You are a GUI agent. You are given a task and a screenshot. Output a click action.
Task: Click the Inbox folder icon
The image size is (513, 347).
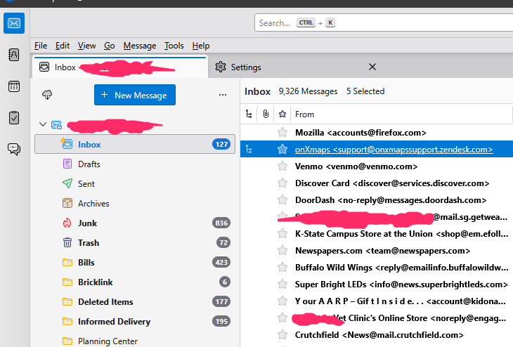(67, 143)
